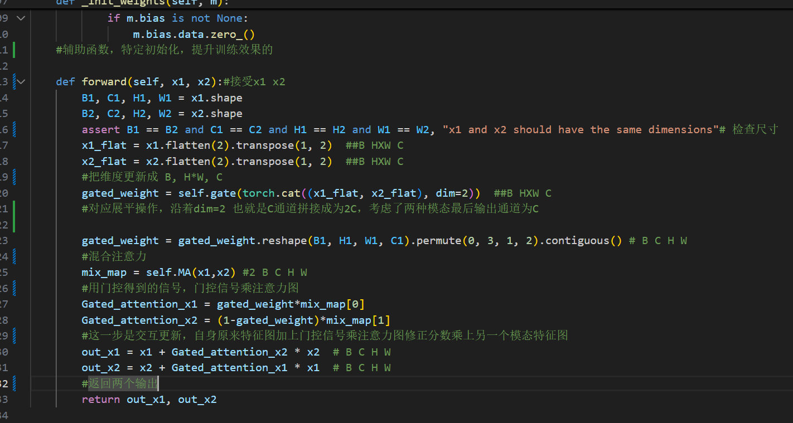Click 'out_x2' on its assignment line

tap(101, 368)
